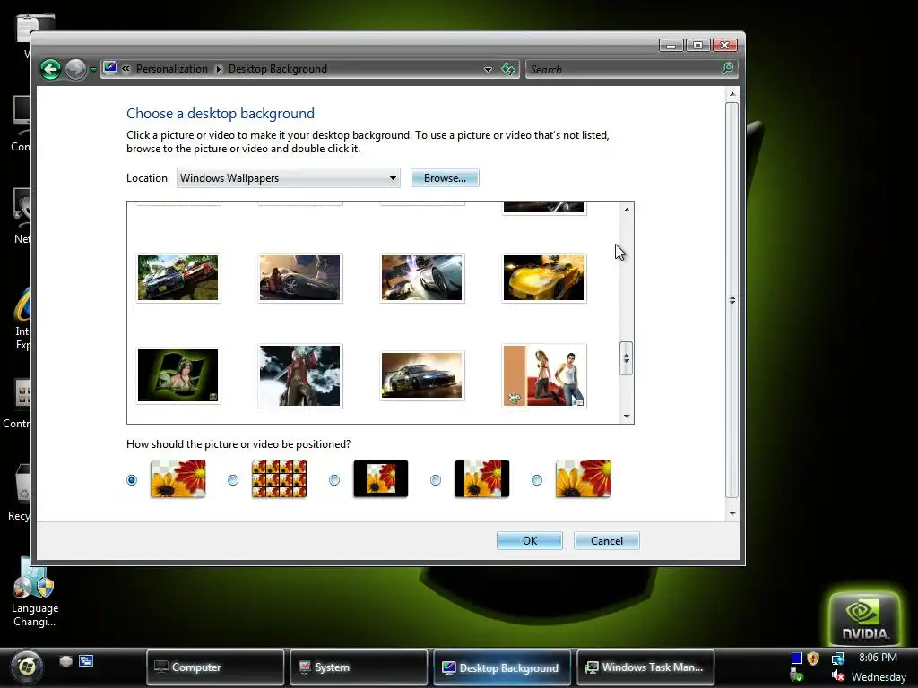Screen dimensions: 918x688
Task: Click the network tray icon
Action: [x=838, y=658]
